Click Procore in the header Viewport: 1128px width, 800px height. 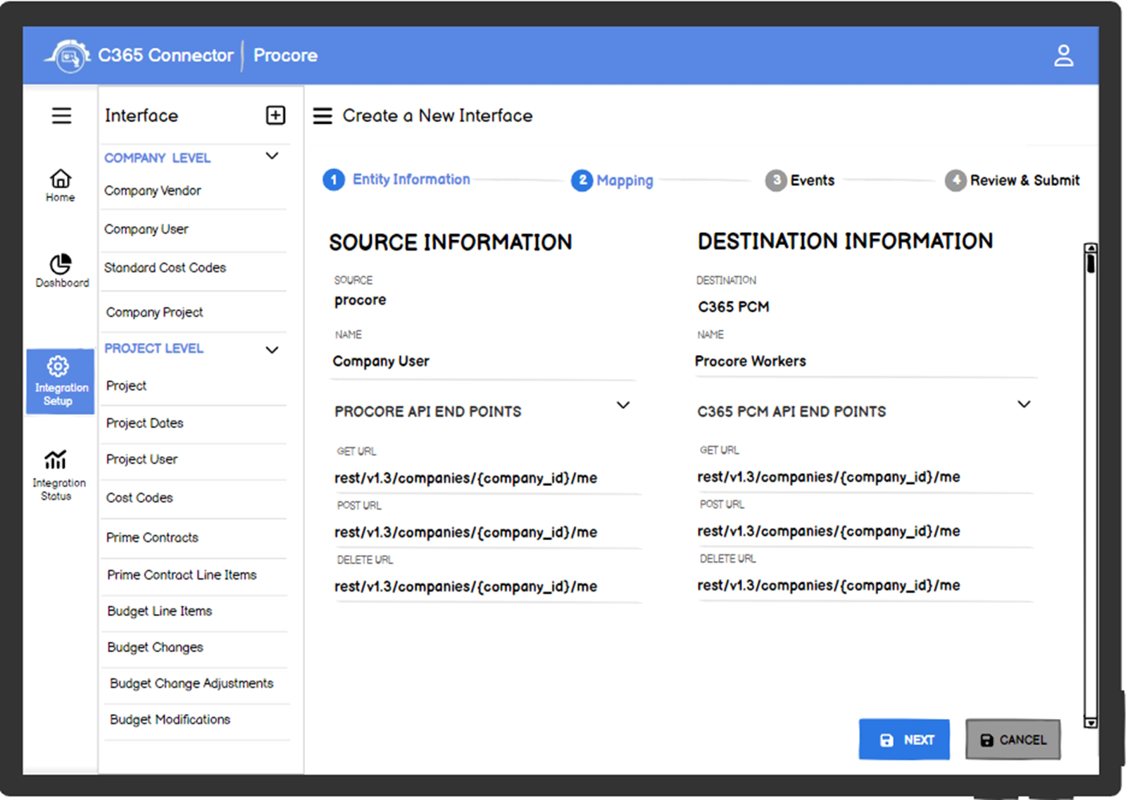pos(285,56)
